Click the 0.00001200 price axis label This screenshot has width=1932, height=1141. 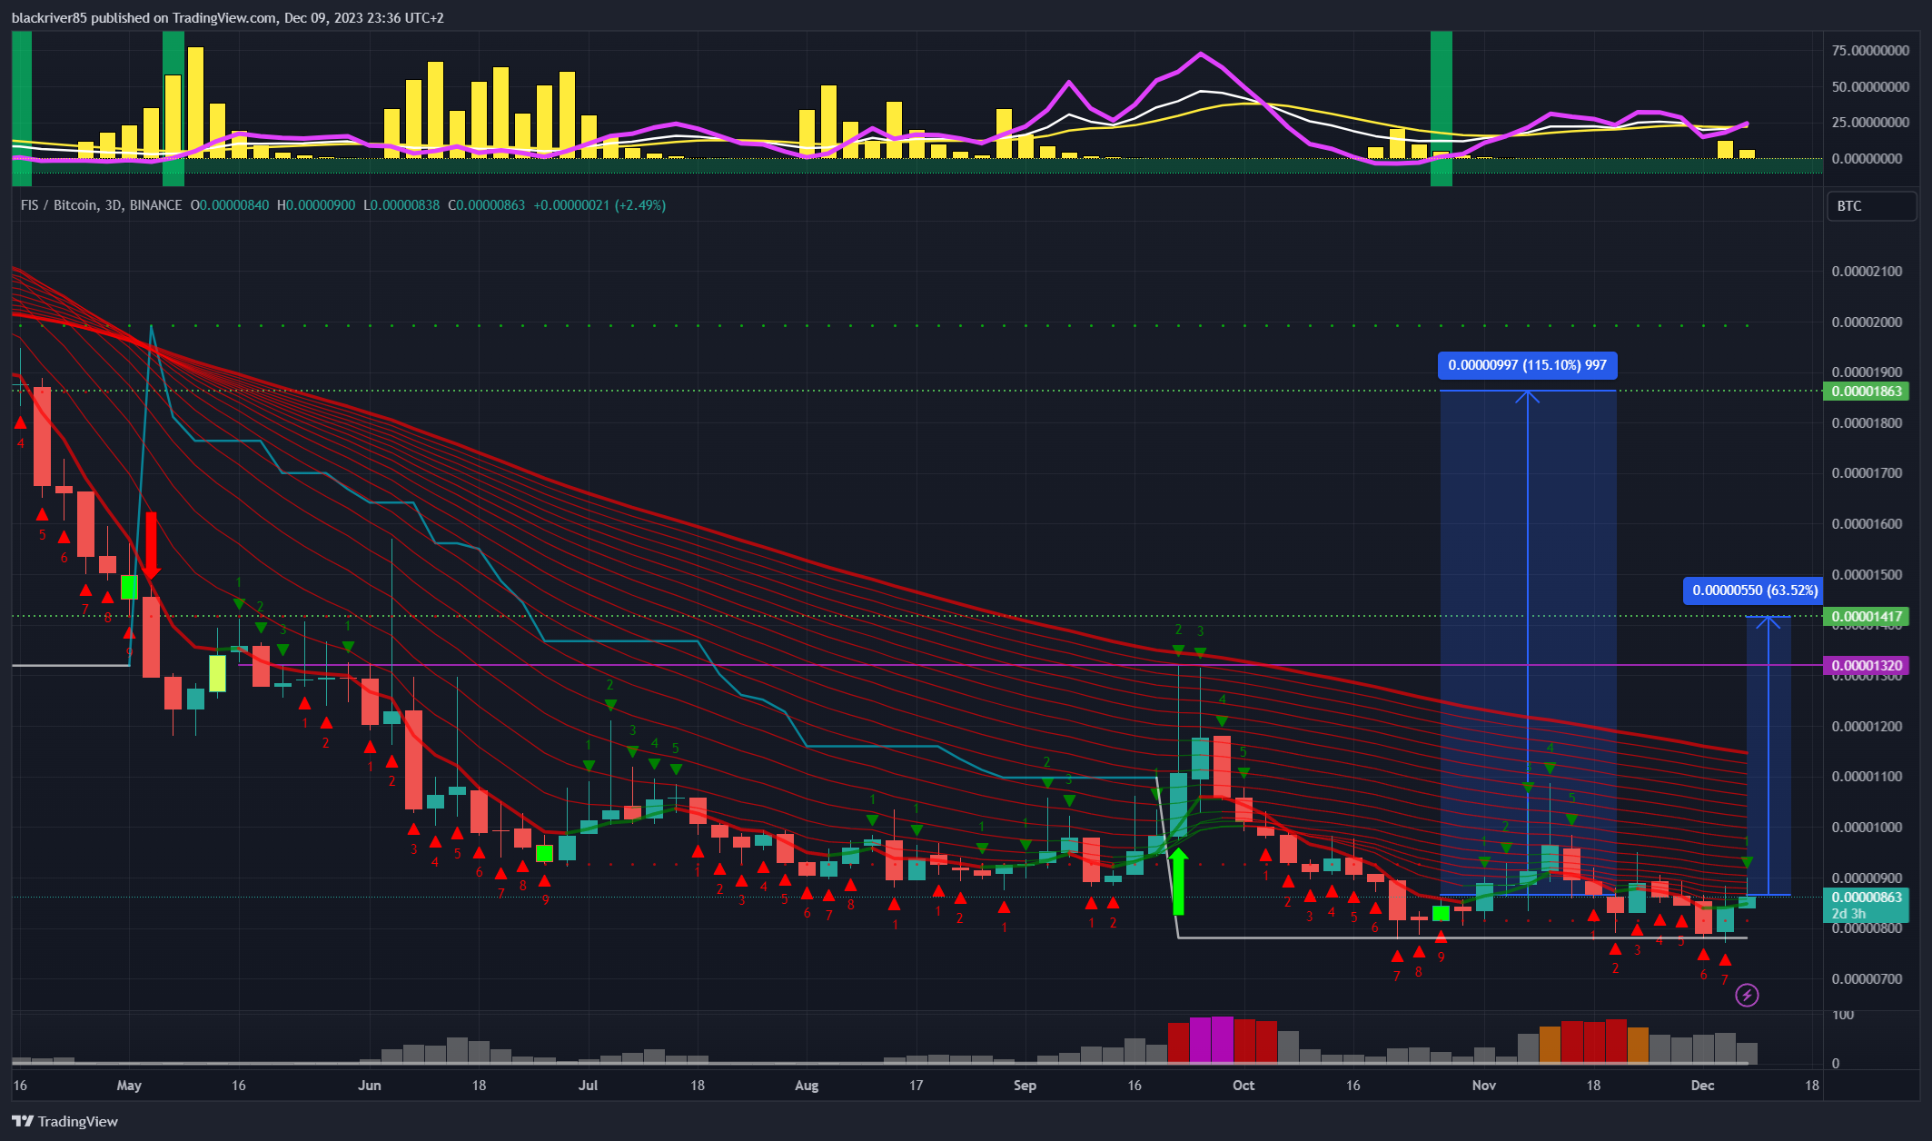1867,727
